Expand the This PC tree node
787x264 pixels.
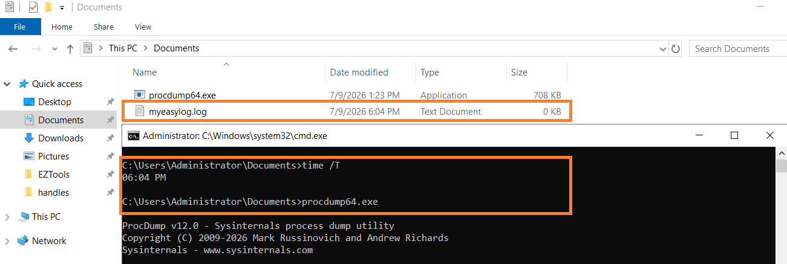pyautogui.click(x=8, y=217)
